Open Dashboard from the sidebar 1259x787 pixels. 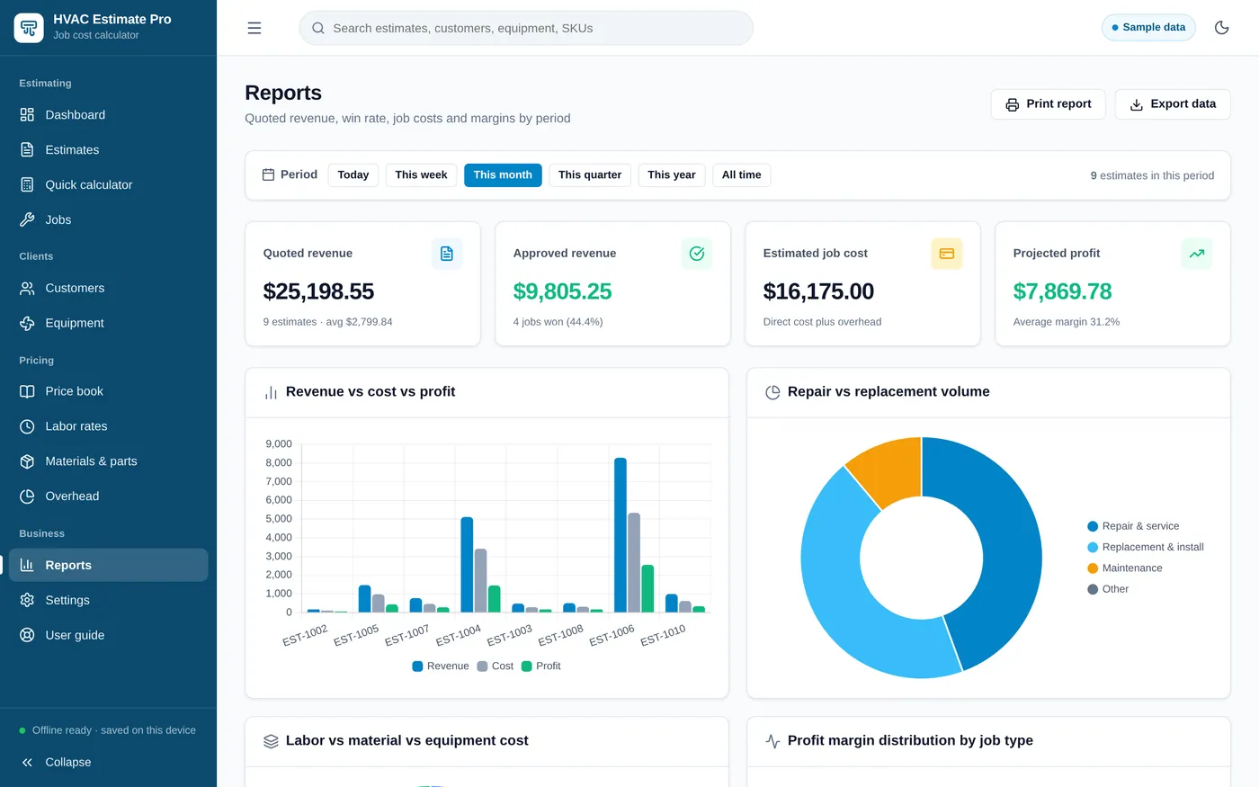(x=108, y=115)
